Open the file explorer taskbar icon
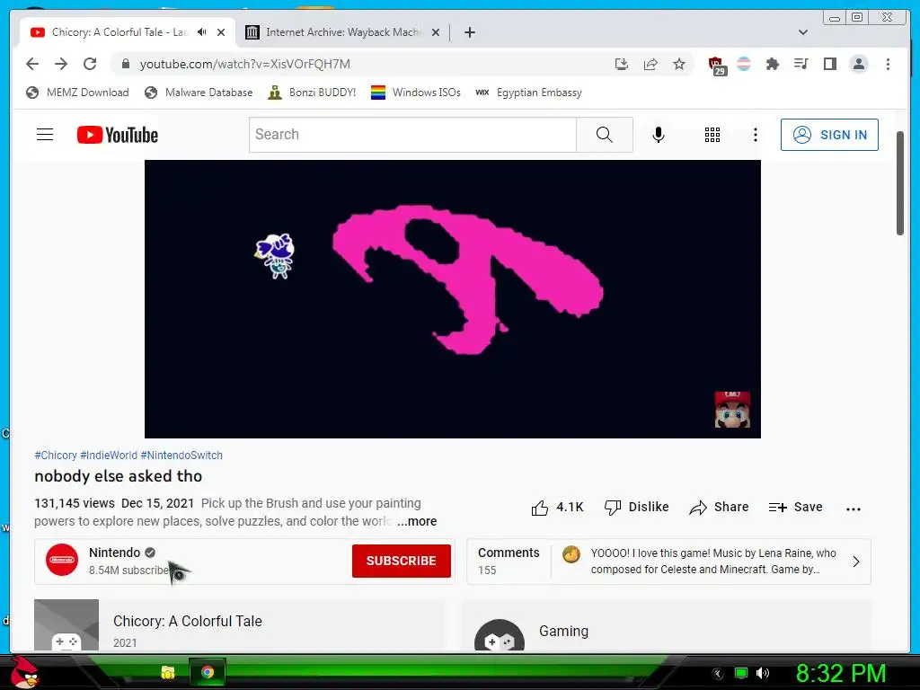The image size is (920, 690). click(168, 673)
